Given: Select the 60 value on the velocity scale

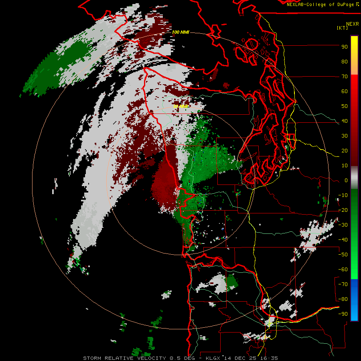Looking at the screenshot, I should coord(345,91).
